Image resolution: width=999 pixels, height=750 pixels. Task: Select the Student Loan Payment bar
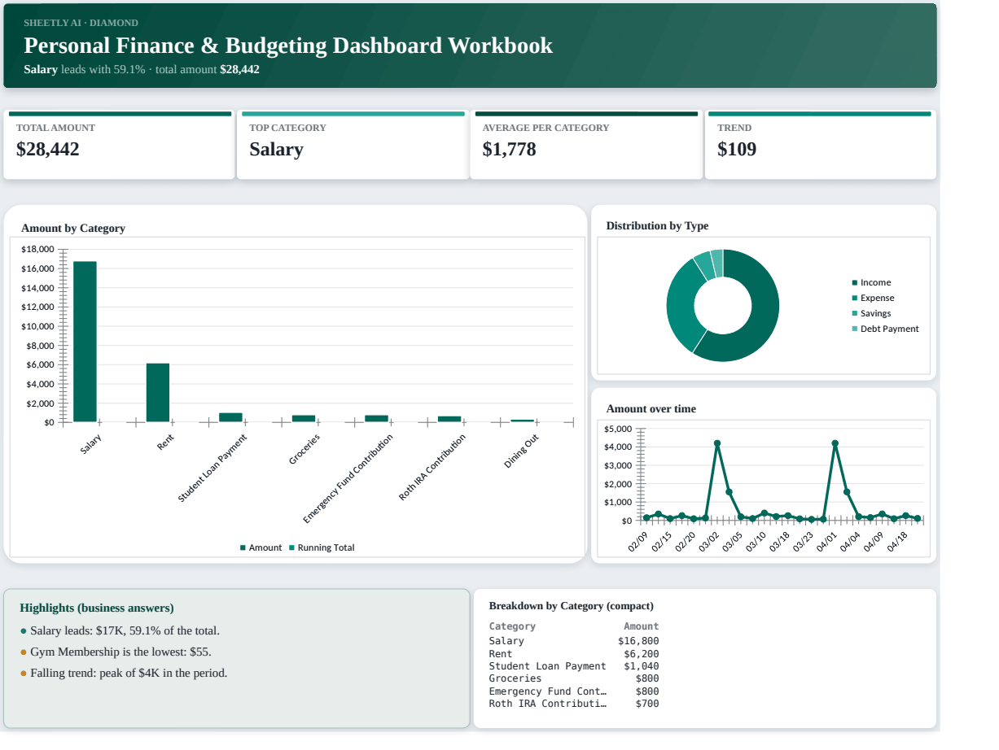(230, 417)
